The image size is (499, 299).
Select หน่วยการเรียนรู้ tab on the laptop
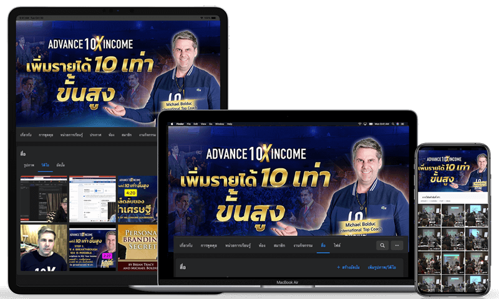[238, 245]
